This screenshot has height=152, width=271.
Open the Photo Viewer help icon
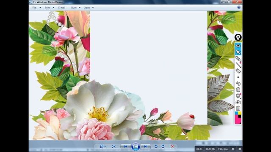coord(239,7)
